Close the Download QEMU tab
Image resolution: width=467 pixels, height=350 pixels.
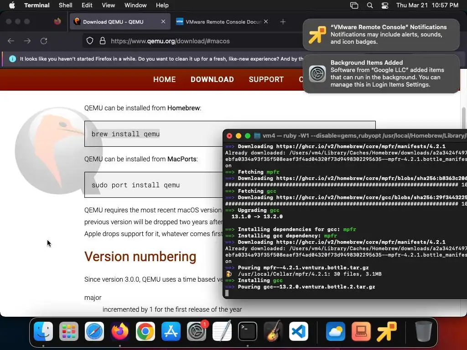tap(163, 21)
